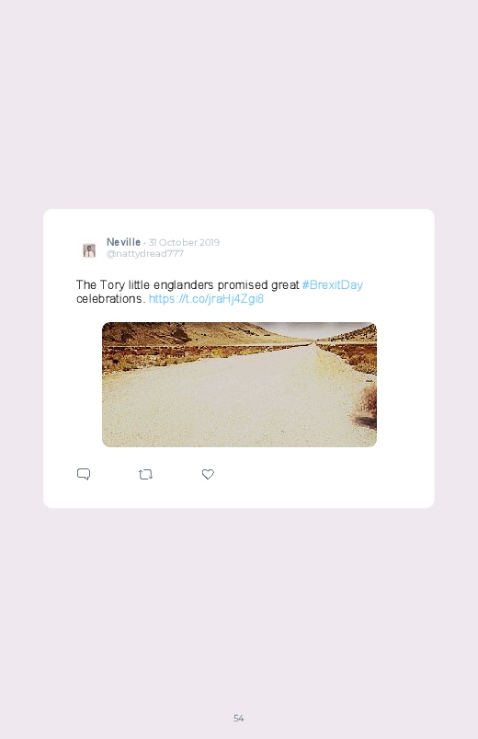
Task: Enlarge the empty desert road photo
Action: click(239, 385)
